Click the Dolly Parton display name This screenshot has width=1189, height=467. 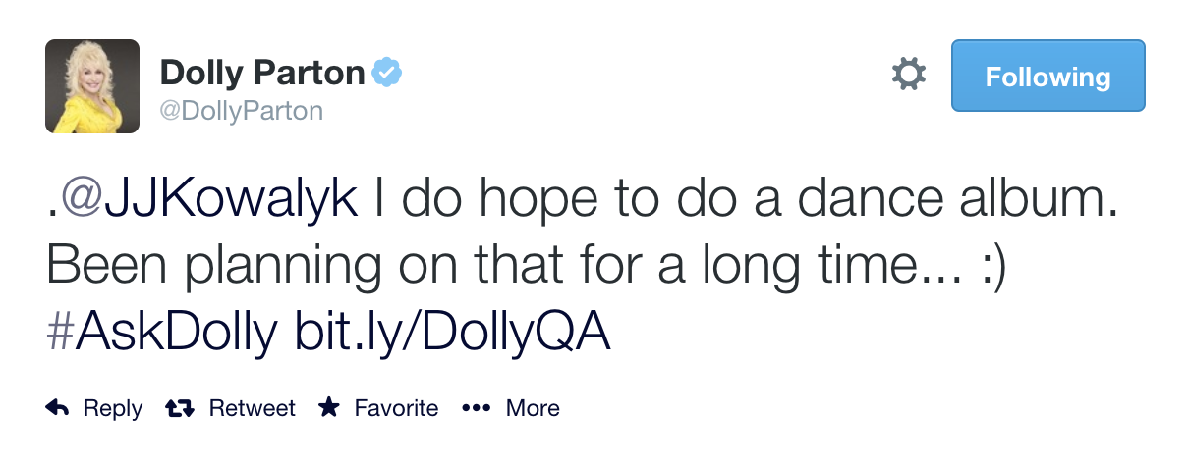262,72
